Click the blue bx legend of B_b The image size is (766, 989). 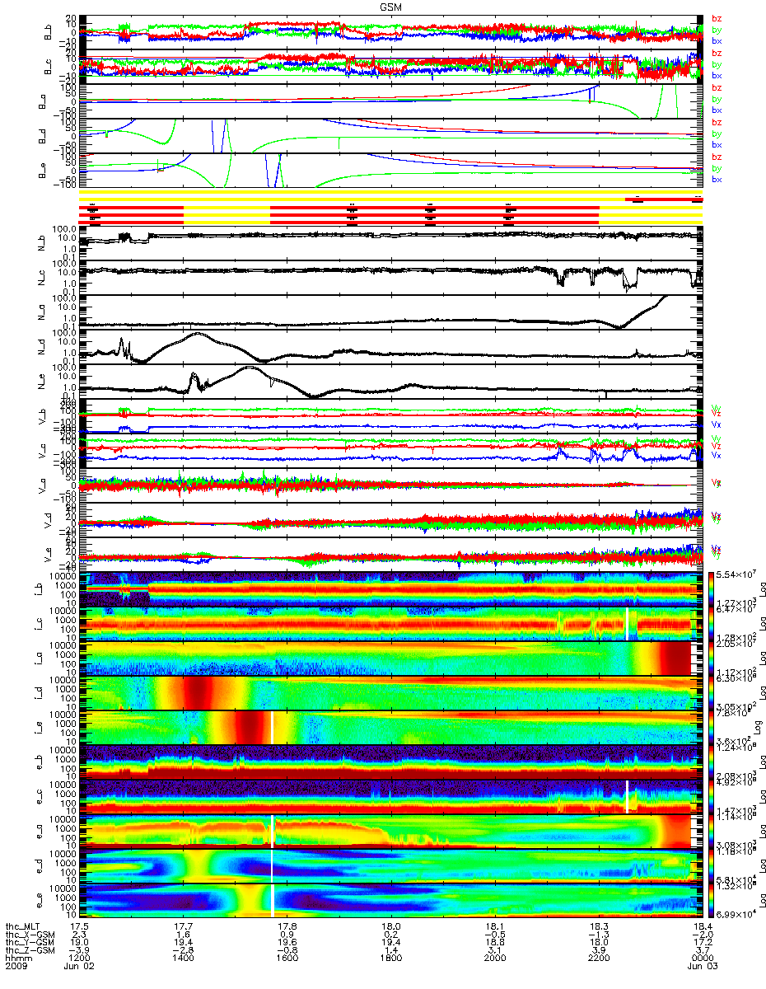(x=717, y=40)
